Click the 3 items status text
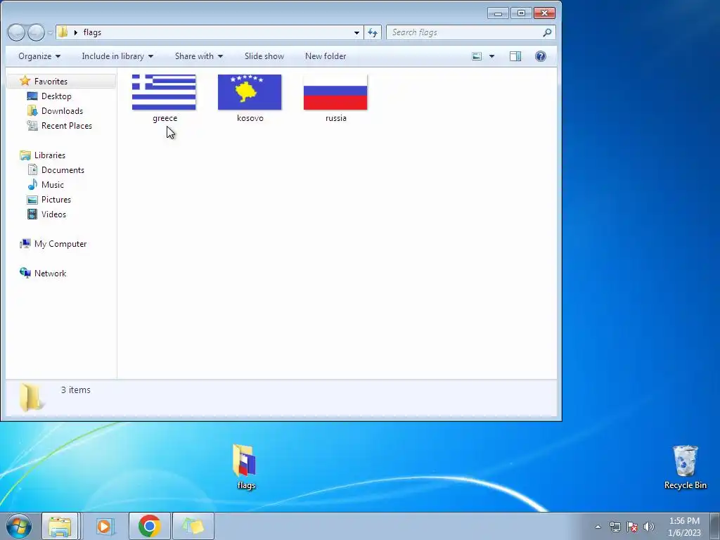720x540 pixels. pos(76,390)
